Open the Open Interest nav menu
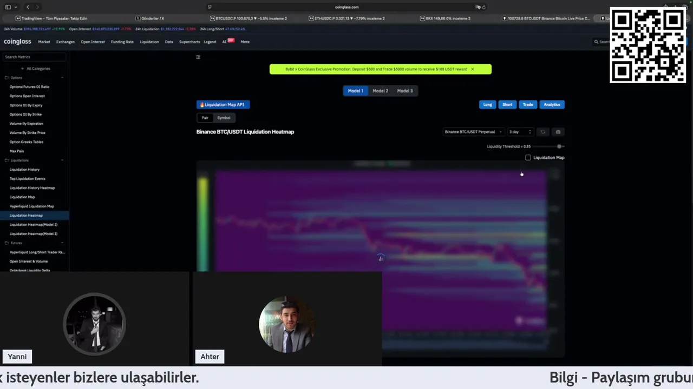693x389 pixels. (x=93, y=42)
